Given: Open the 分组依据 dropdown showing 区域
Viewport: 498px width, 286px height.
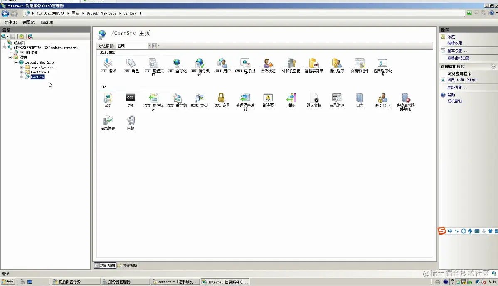Looking at the screenshot, I should pos(133,46).
